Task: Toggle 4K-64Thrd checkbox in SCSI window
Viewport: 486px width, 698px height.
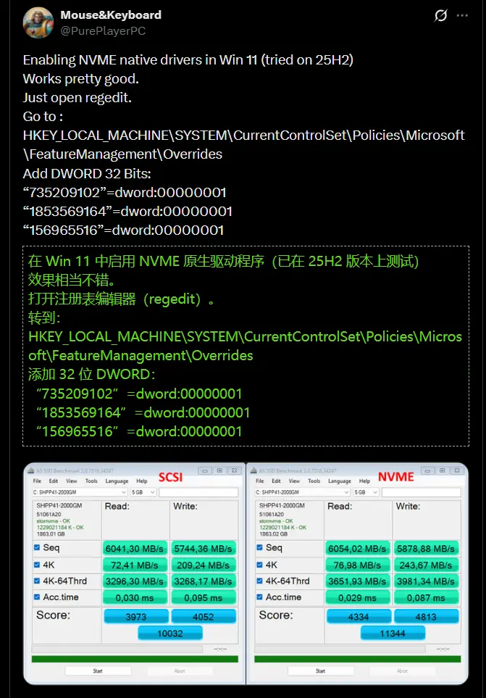Action: pos(37,581)
